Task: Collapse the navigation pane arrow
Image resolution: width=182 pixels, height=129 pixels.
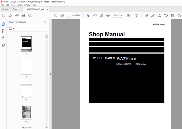Action: point(50,74)
